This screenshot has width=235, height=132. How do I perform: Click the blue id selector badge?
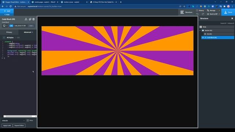11,26
